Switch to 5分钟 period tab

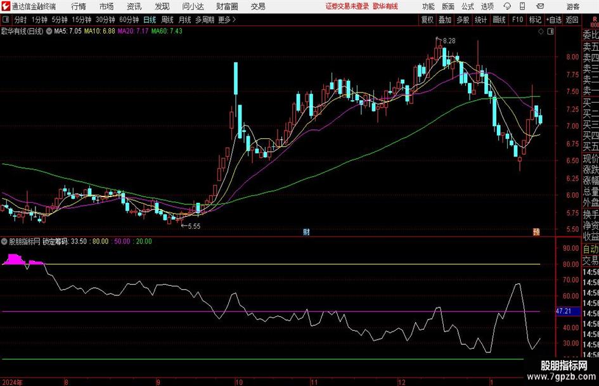click(x=60, y=20)
